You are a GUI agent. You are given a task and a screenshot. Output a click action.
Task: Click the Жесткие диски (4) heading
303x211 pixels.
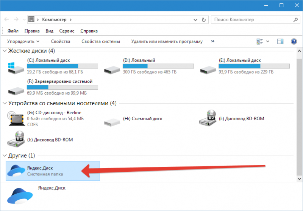31,51
